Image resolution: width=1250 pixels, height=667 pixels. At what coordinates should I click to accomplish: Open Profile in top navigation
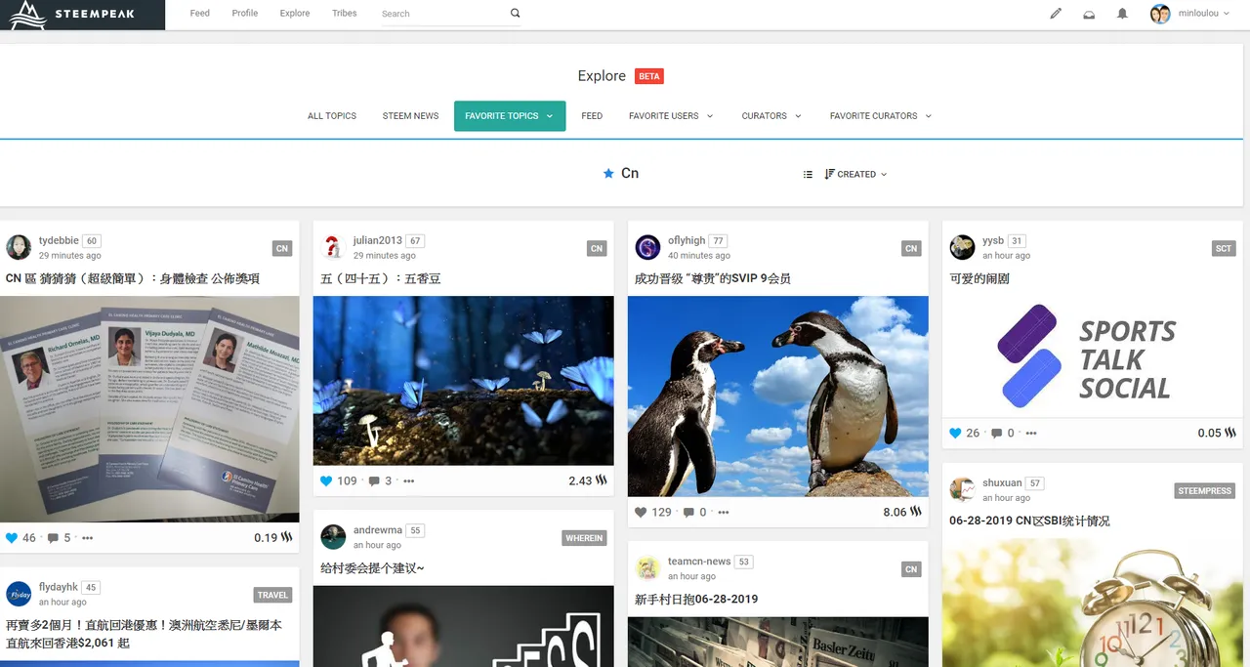(245, 14)
